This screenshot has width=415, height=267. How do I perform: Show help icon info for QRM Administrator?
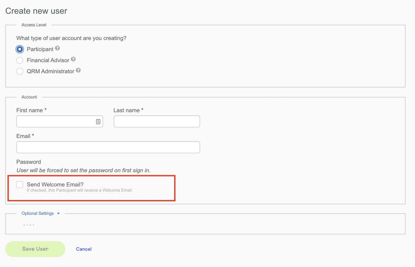coord(78,70)
